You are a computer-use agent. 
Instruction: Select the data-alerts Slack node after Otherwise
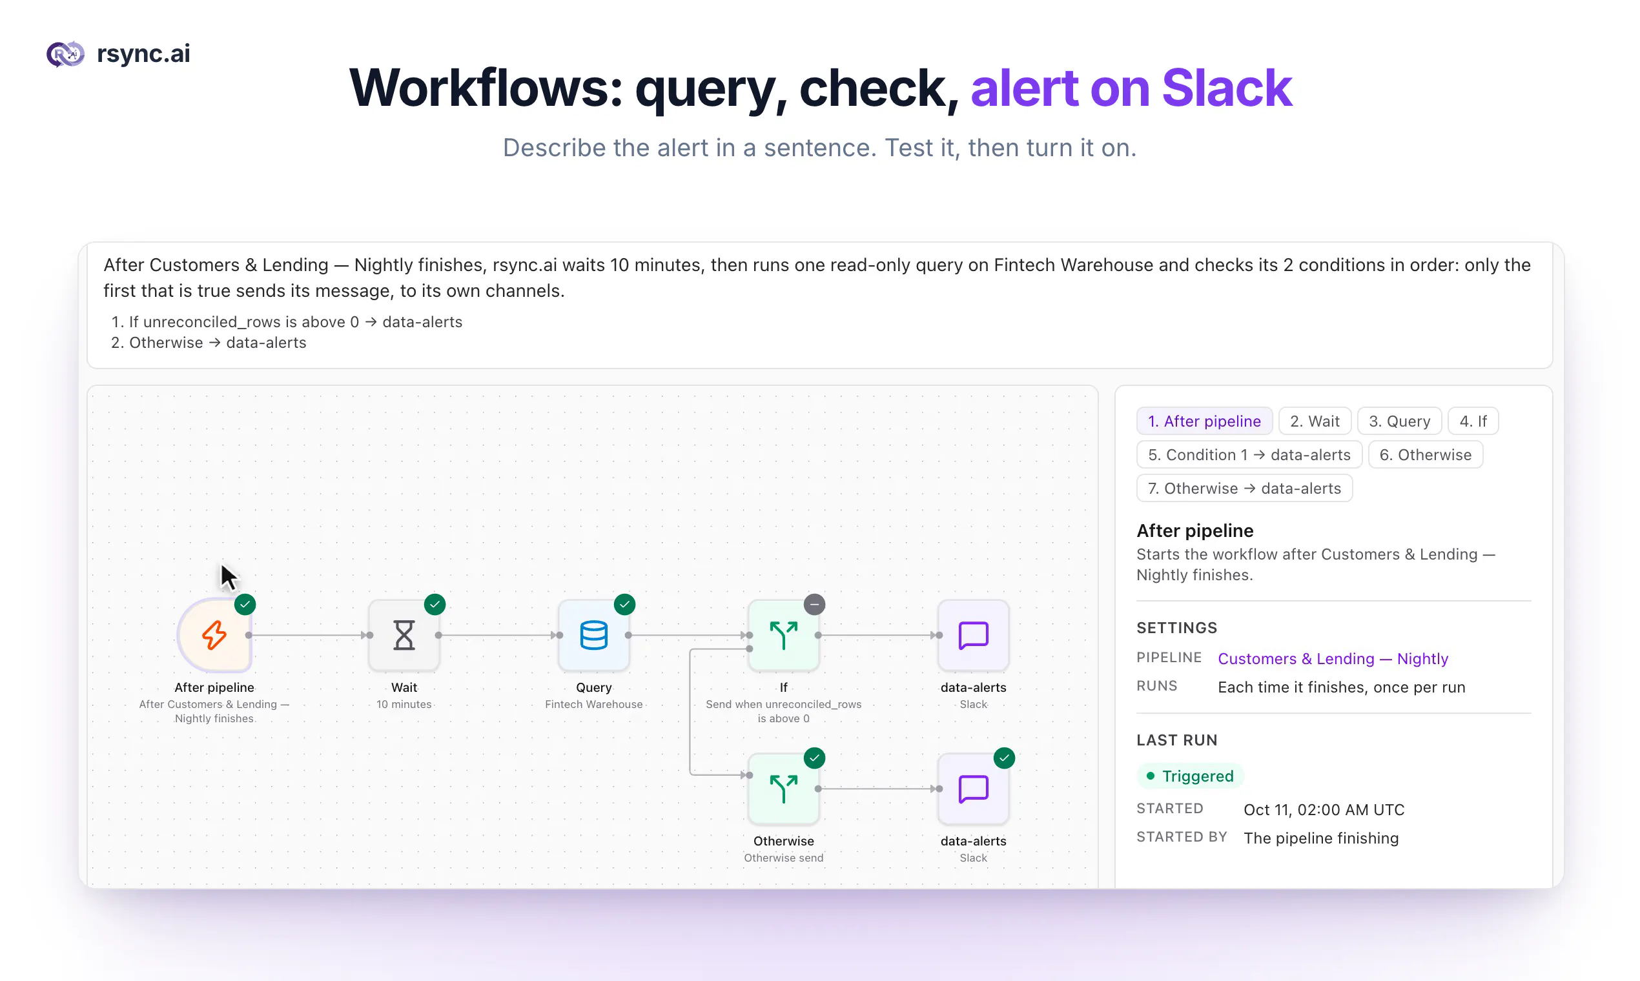pyautogui.click(x=974, y=789)
